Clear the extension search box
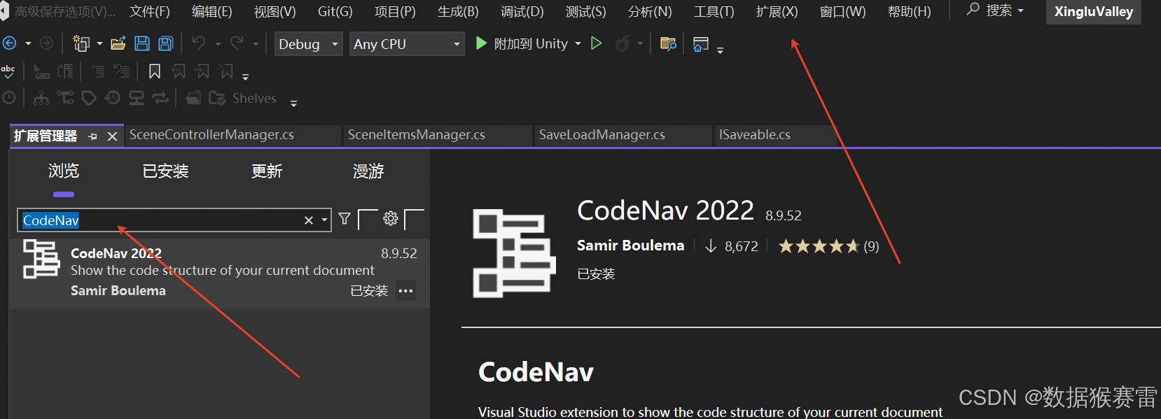 point(309,220)
